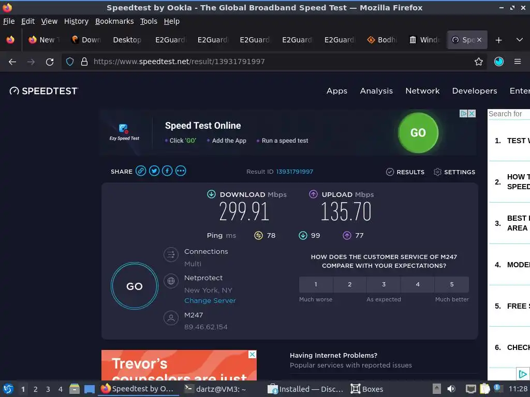Open Result ID 13931791997 link
The width and height of the screenshot is (530, 397).
pos(295,172)
